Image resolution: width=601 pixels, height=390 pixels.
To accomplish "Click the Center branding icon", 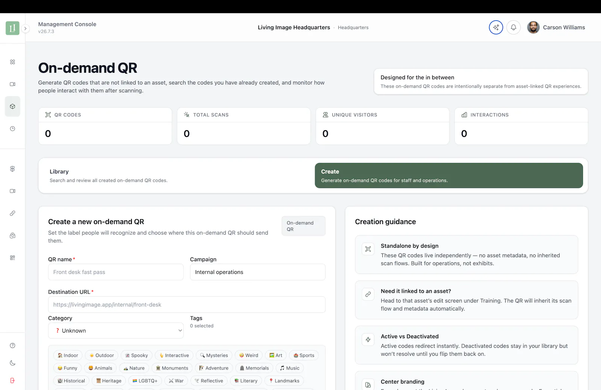I will coord(368,385).
